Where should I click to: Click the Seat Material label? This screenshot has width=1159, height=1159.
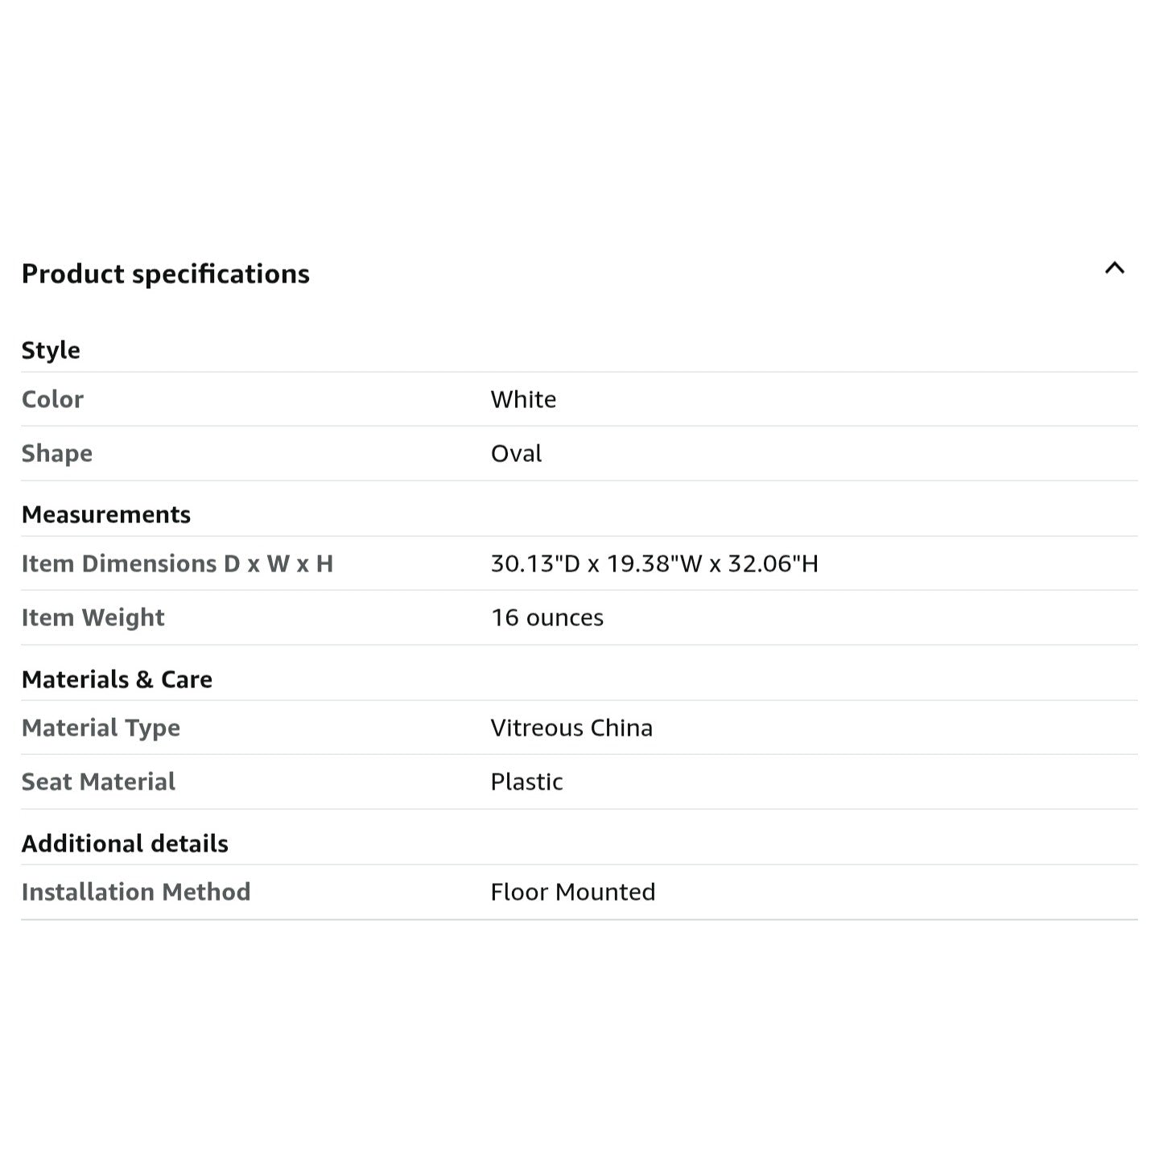pyautogui.click(x=98, y=782)
